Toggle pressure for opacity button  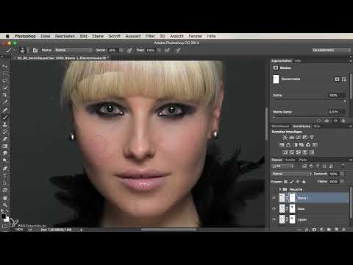point(129,50)
